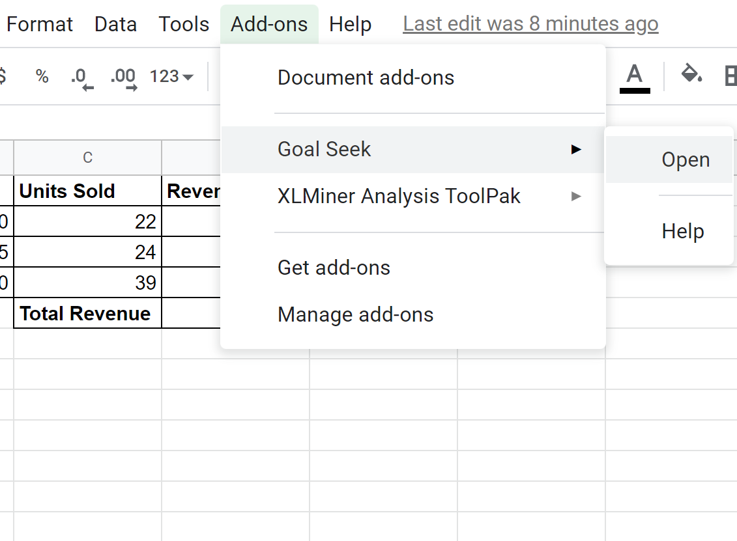The image size is (737, 541).
Task: Open the last edit version history link
Action: point(530,25)
